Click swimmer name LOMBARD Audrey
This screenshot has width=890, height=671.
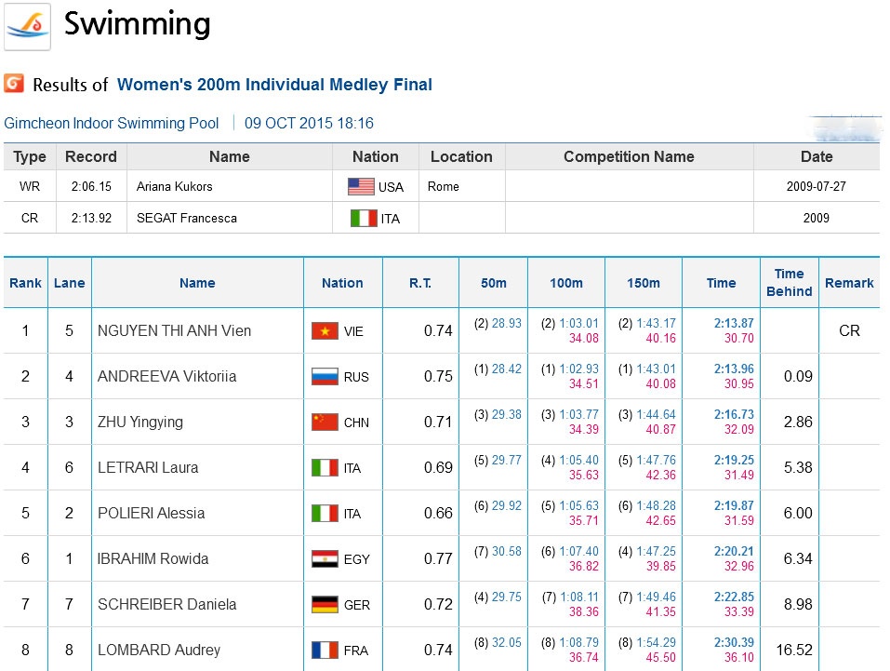[159, 650]
